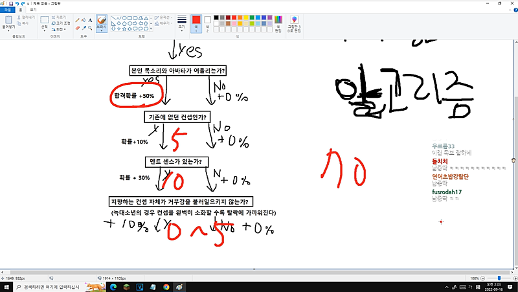Click the Select (선택) rectangle icon
The height and width of the screenshot is (292, 518).
(45, 20)
